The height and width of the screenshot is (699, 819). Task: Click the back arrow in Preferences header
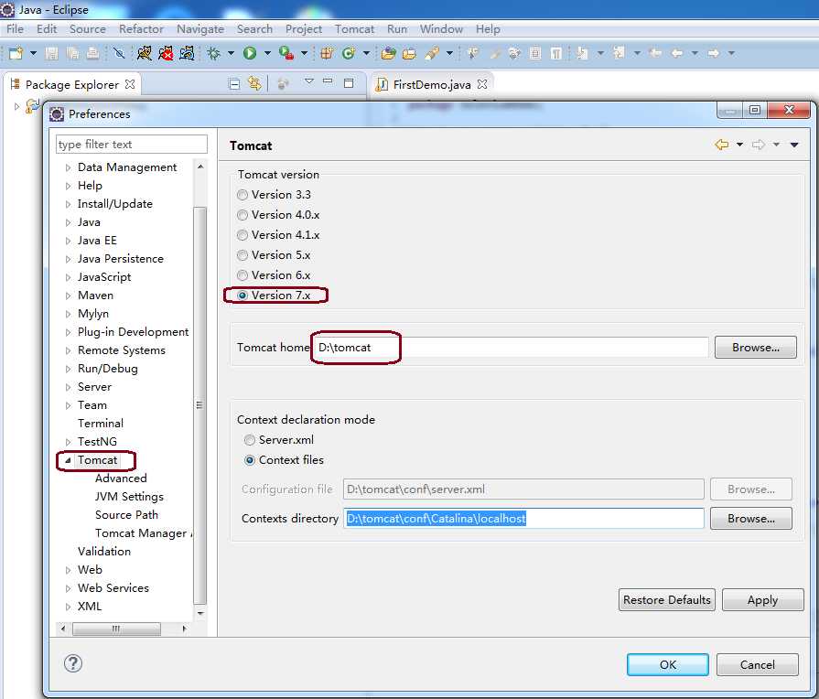click(722, 145)
